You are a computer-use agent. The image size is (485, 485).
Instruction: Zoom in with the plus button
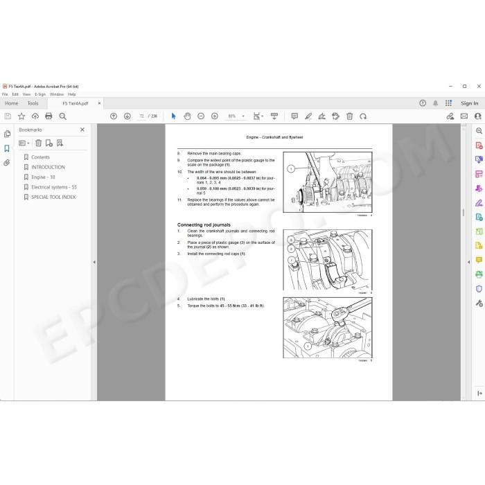pos(215,116)
